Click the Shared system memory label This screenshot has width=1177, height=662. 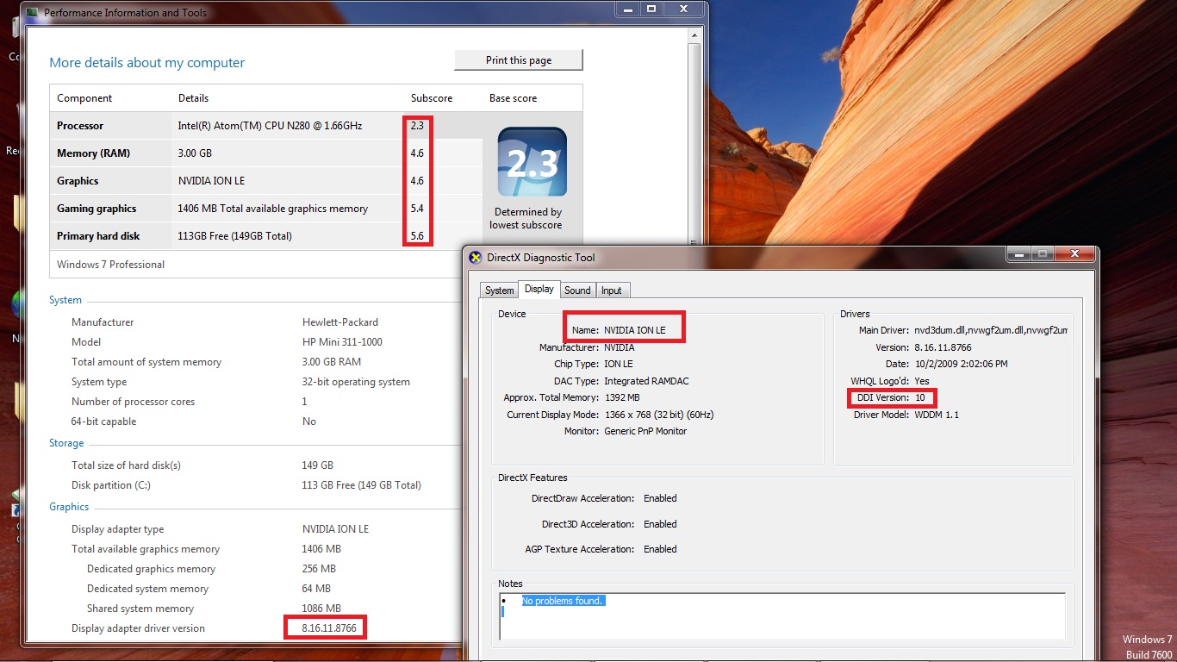pos(140,609)
